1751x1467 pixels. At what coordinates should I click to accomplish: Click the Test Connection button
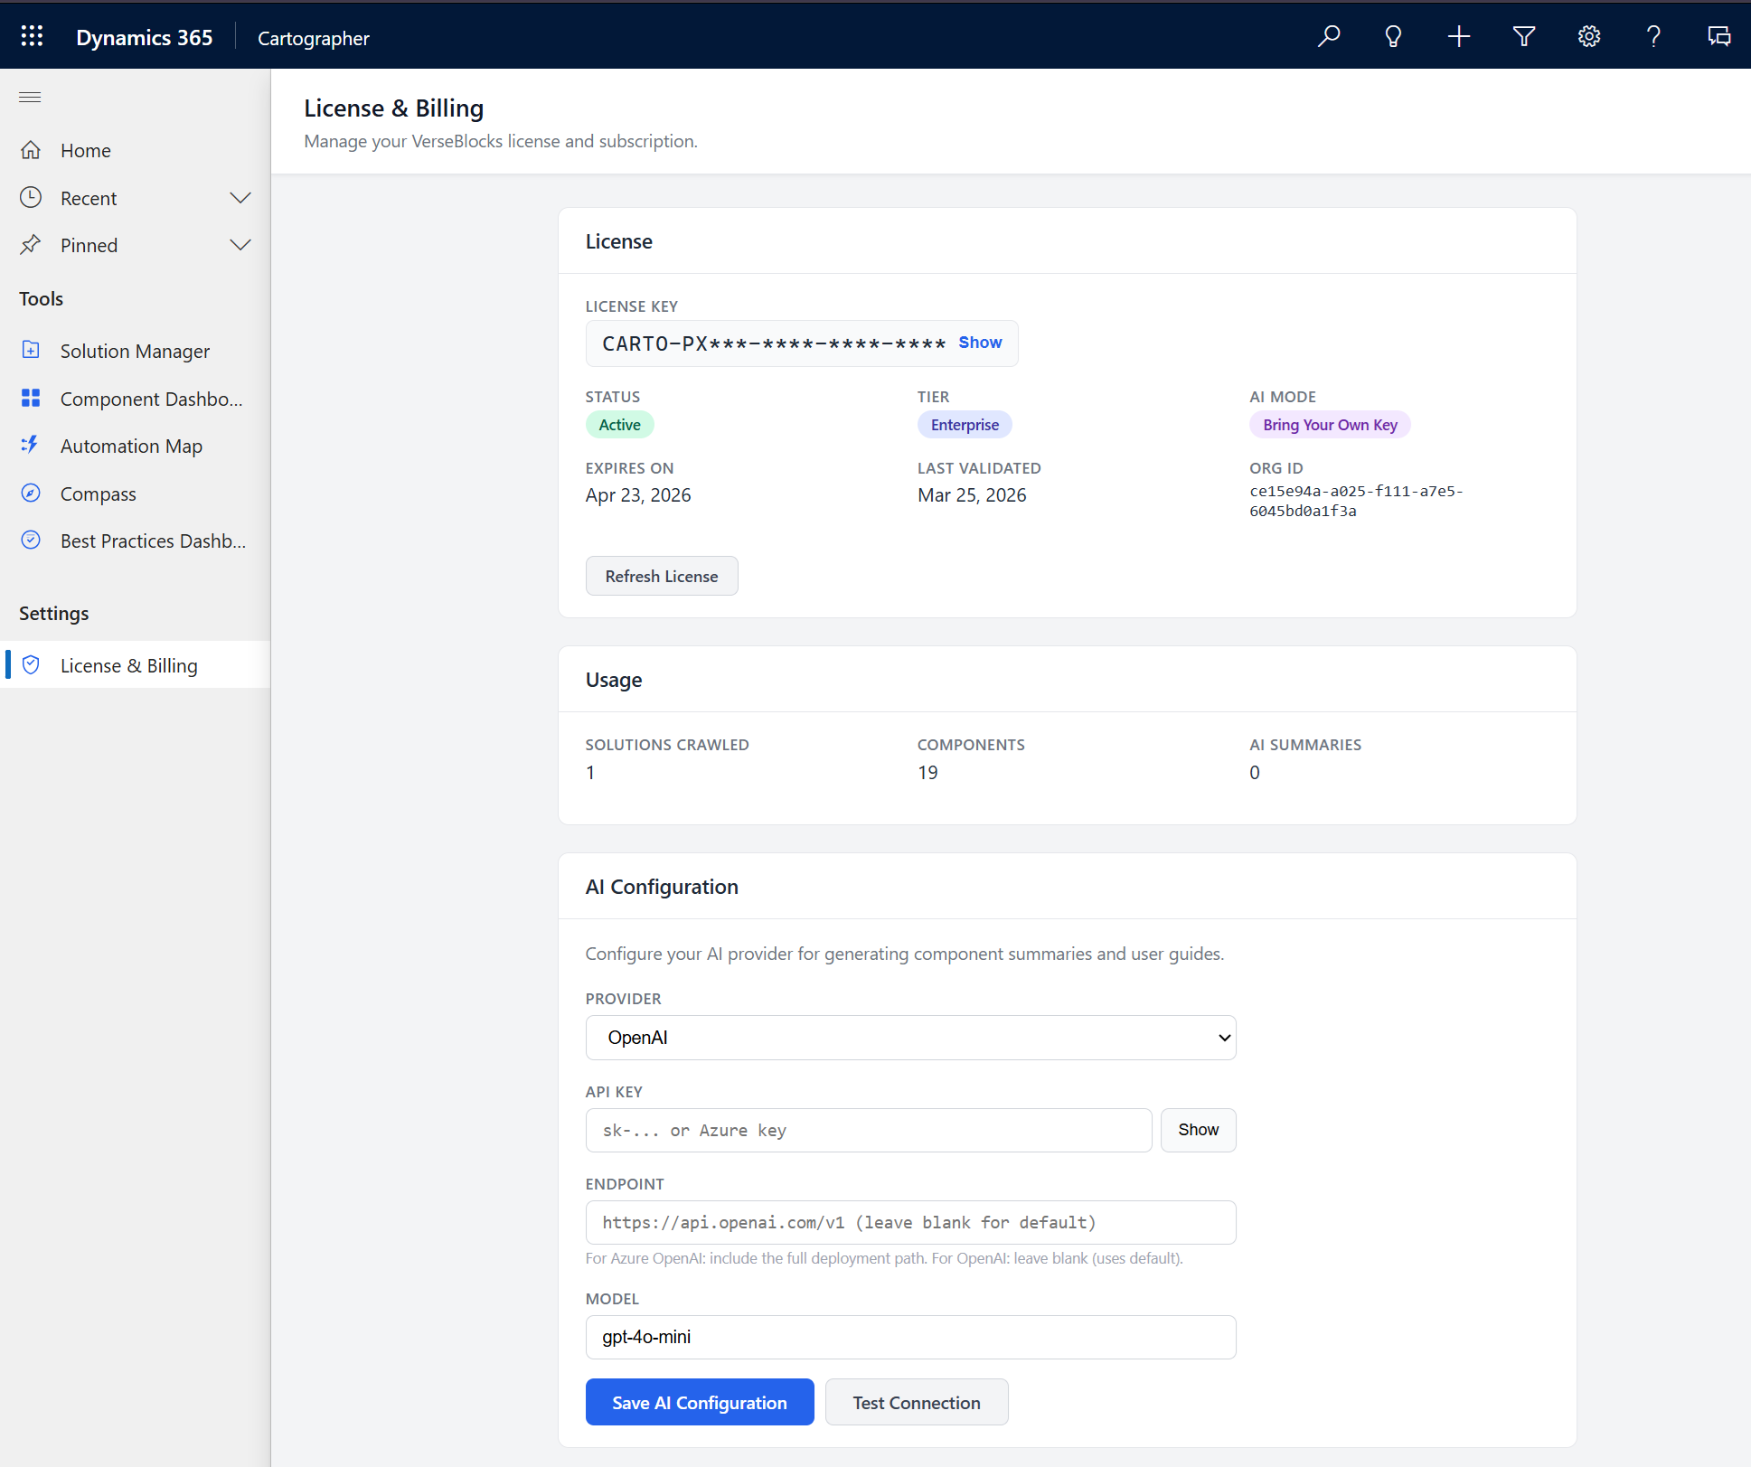tap(917, 1402)
